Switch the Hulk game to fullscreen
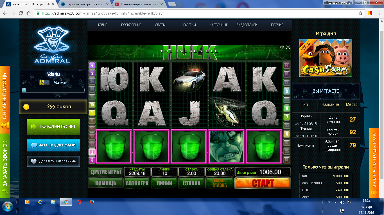The image size is (384, 215). tap(288, 47)
